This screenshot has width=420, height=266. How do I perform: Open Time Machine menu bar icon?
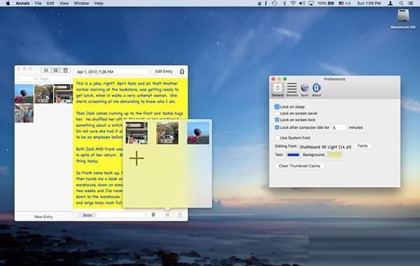pos(274,3)
